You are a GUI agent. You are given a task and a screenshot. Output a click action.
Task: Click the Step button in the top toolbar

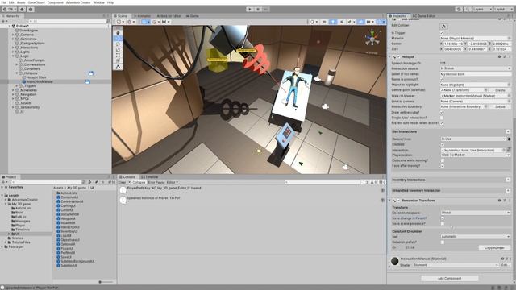tap(266, 9)
